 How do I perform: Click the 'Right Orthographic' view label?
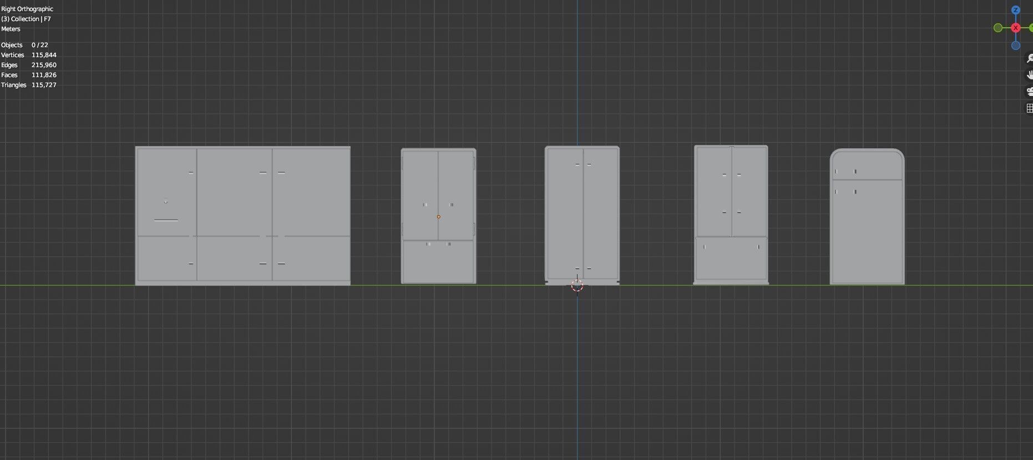27,9
